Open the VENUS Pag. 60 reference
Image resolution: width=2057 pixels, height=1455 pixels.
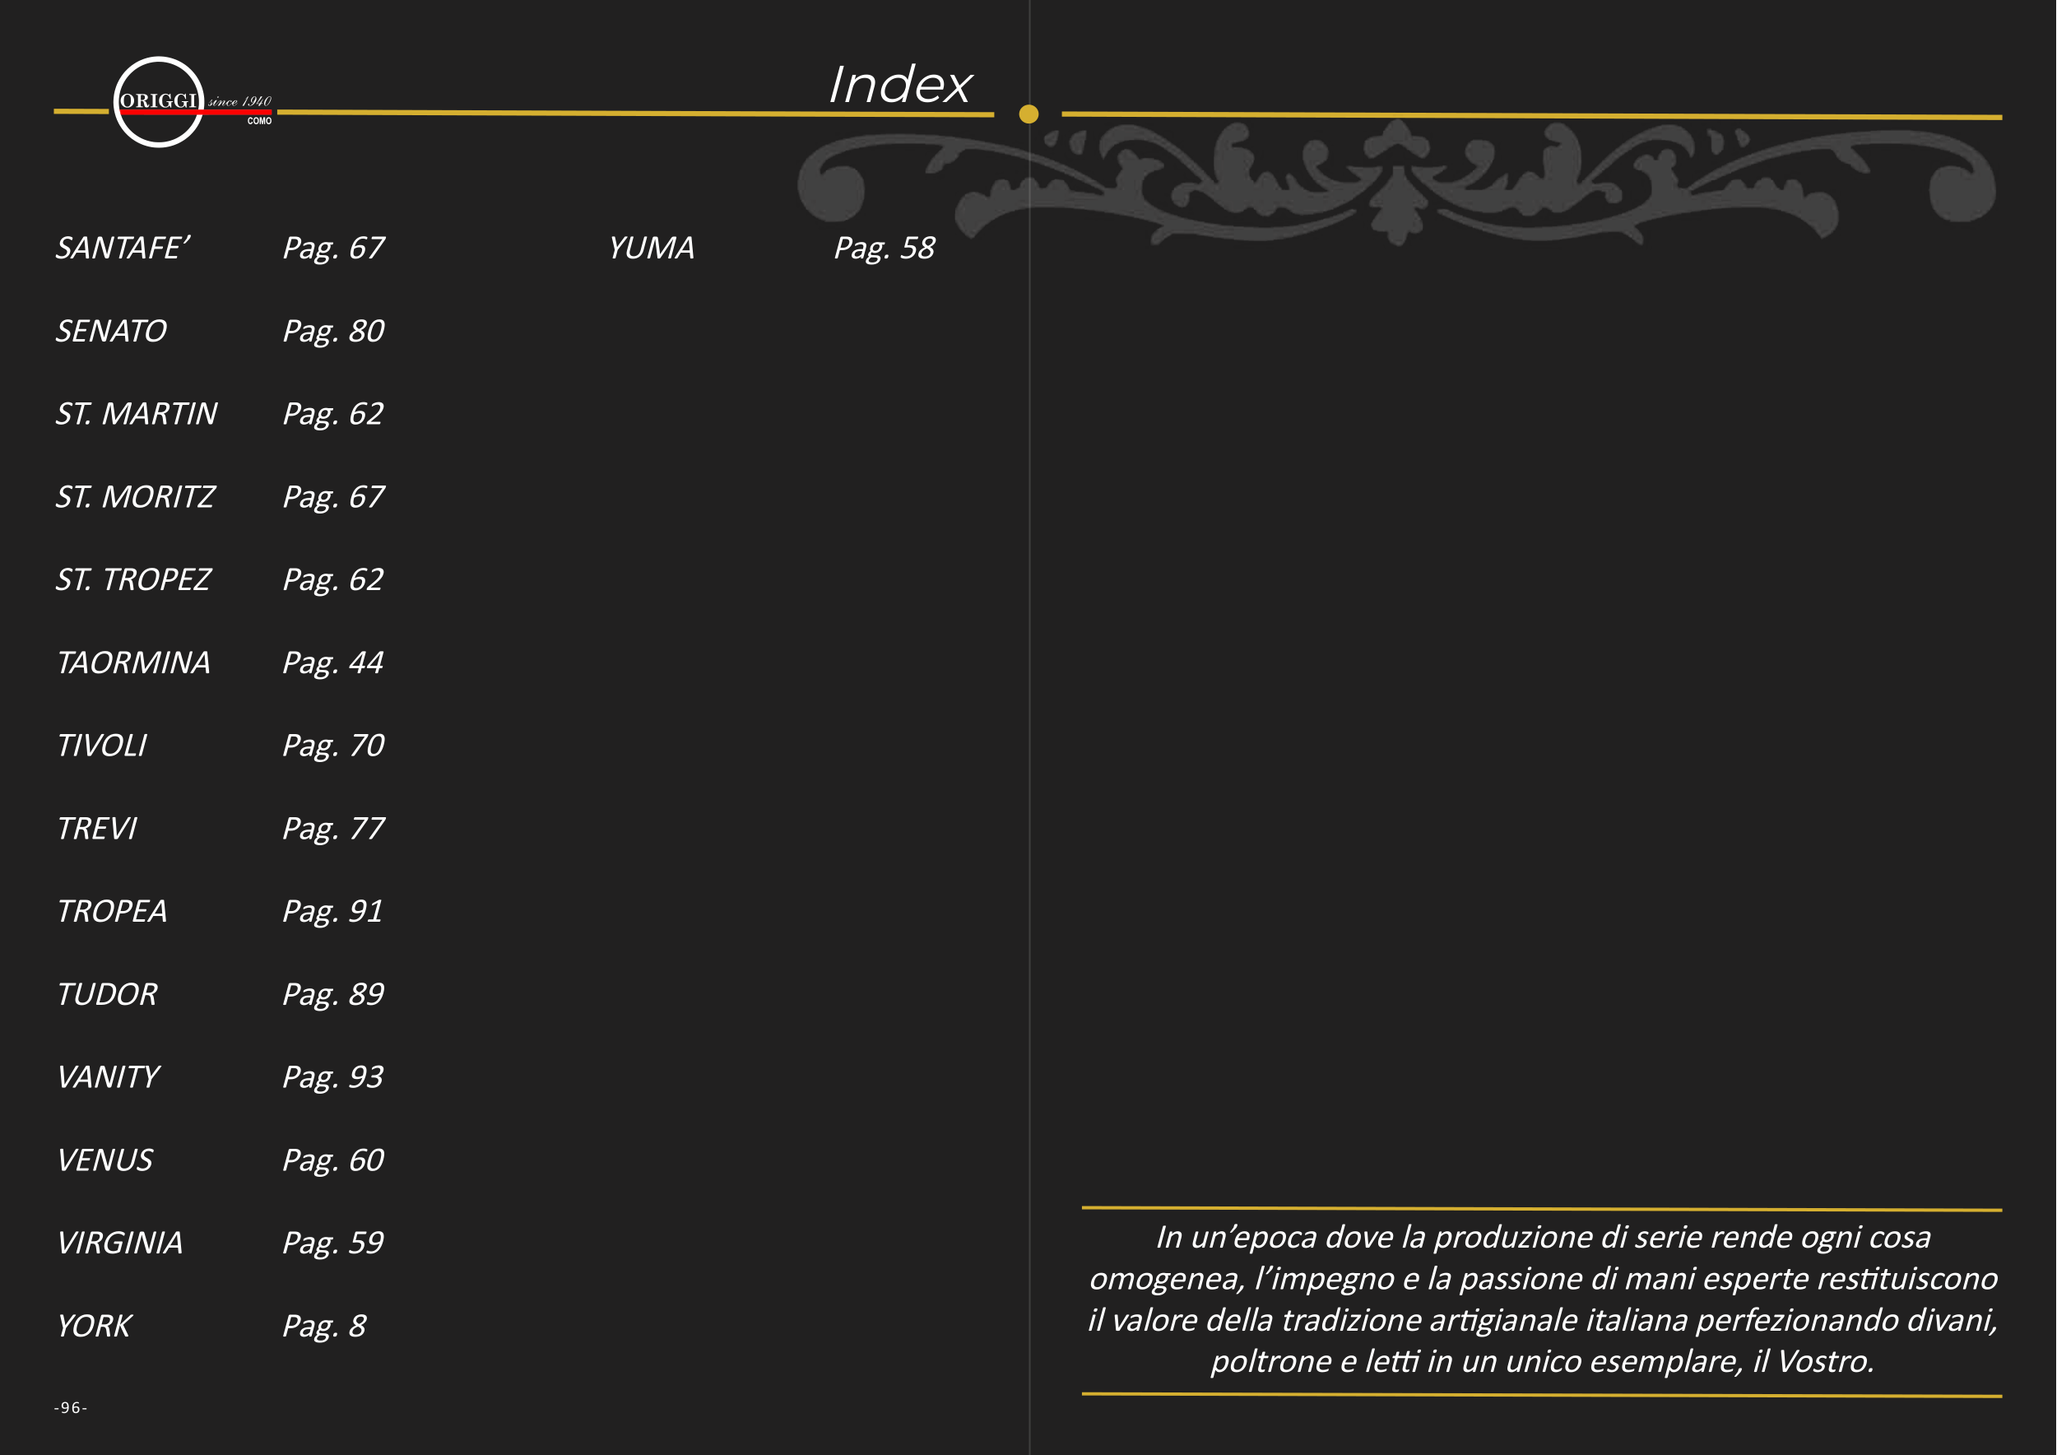coord(333,1160)
